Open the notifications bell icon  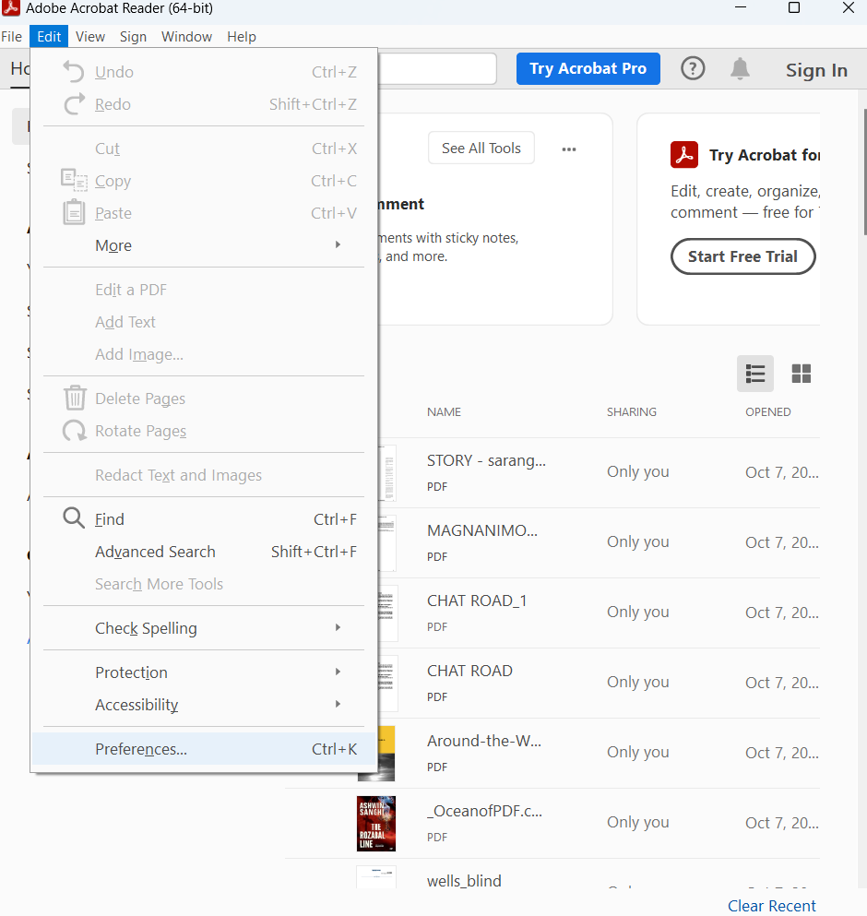[x=740, y=69]
